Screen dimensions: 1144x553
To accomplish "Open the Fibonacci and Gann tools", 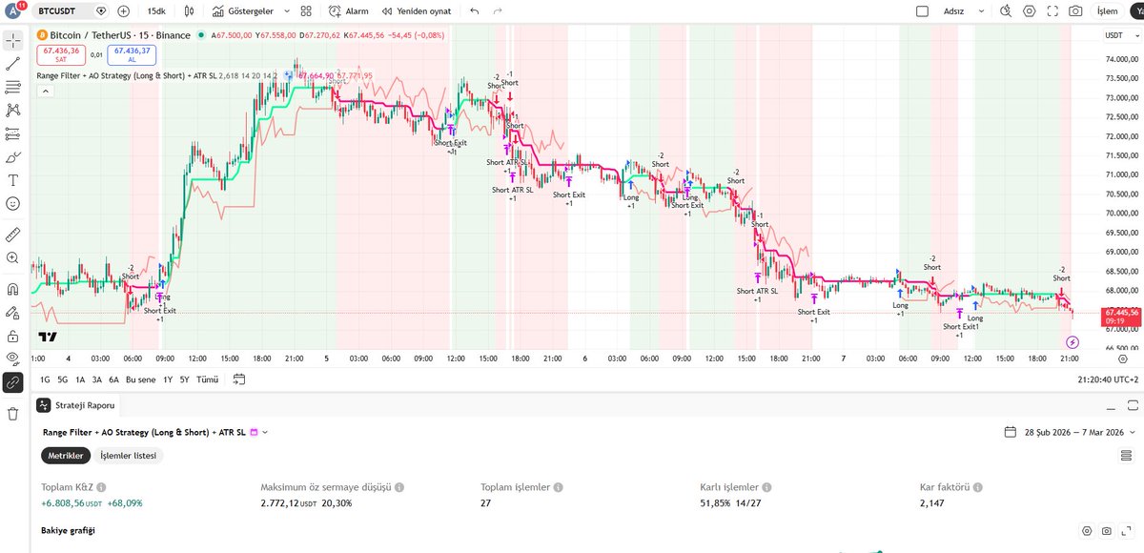I will pyautogui.click(x=13, y=87).
